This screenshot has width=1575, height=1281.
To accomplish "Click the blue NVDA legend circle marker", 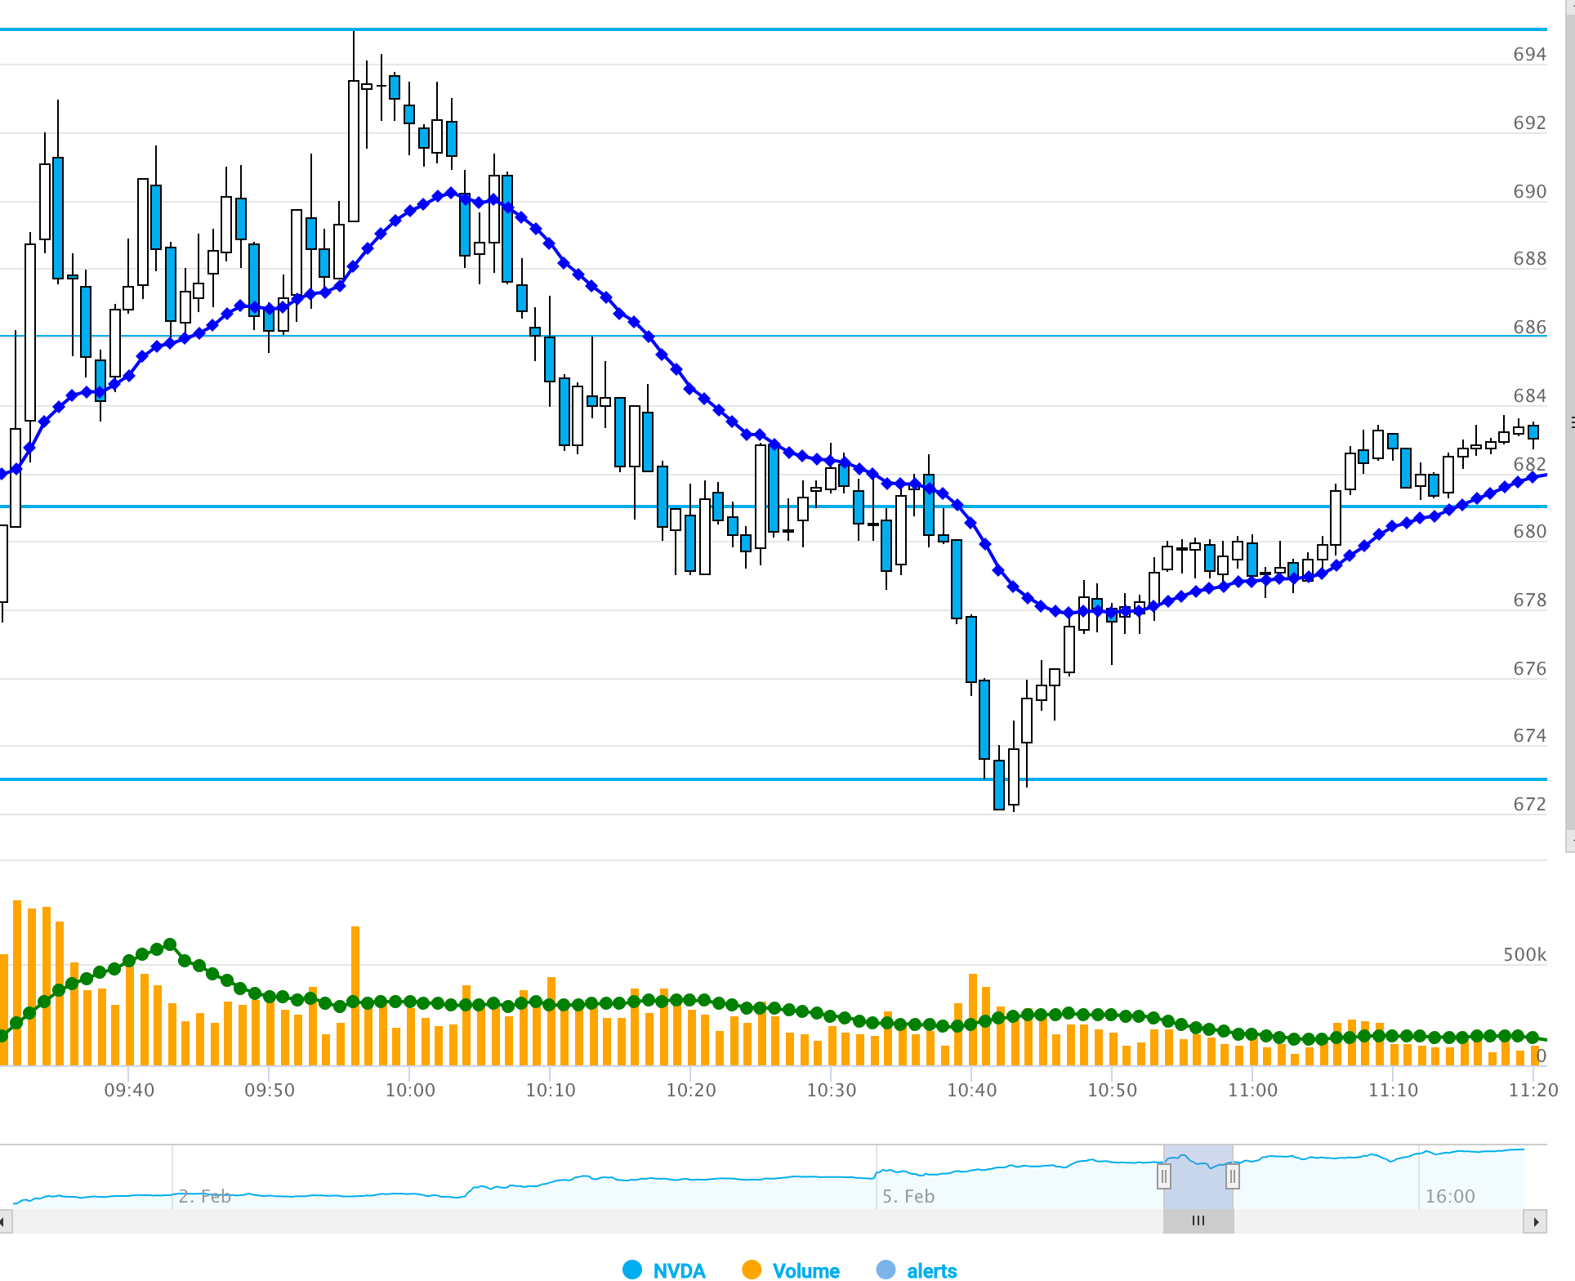I will pos(632,1270).
